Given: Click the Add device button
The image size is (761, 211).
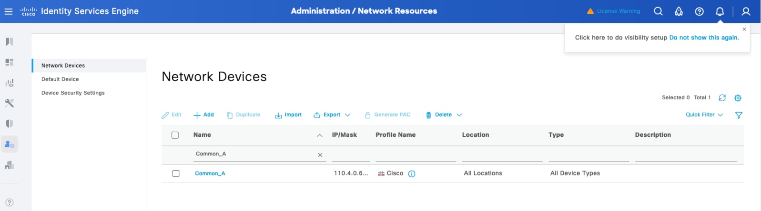Looking at the screenshot, I should tap(203, 115).
